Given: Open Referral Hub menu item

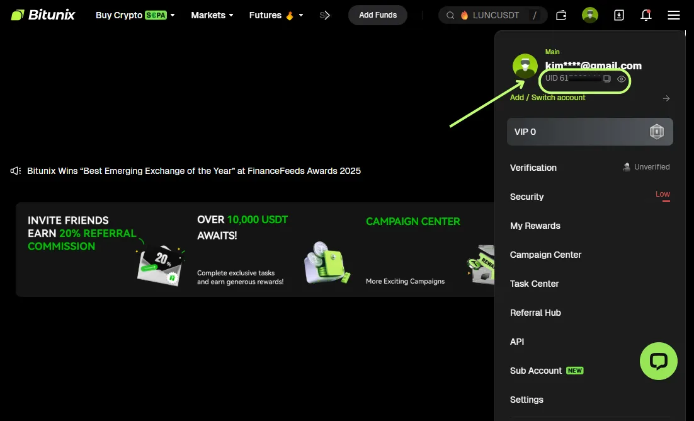Looking at the screenshot, I should click(x=535, y=313).
